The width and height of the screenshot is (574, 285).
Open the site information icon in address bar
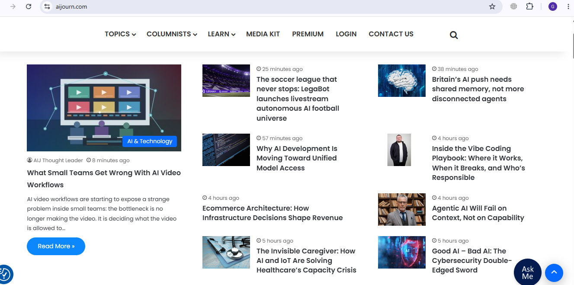47,6
